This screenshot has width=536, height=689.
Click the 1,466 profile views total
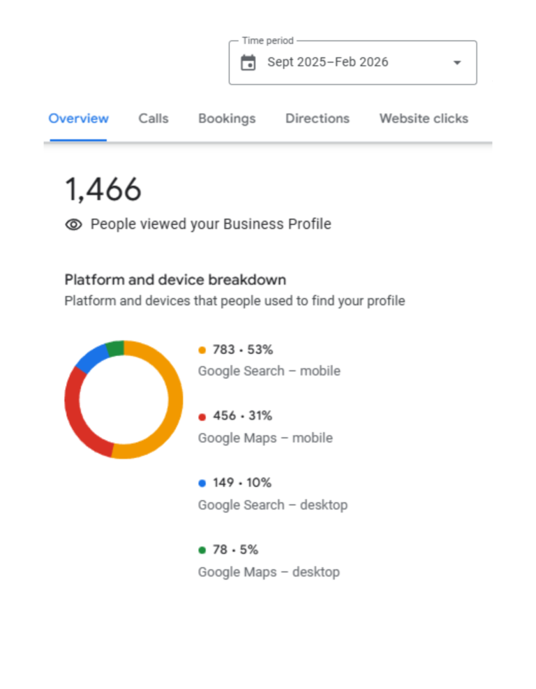pyautogui.click(x=103, y=188)
